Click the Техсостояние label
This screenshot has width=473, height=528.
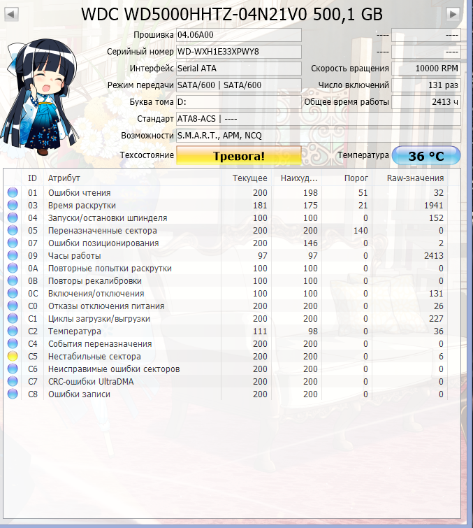coord(147,155)
